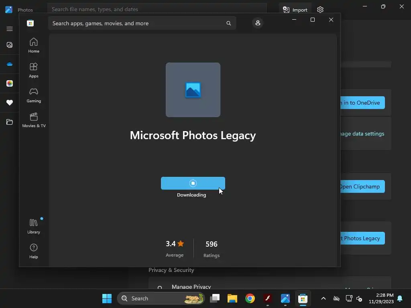
Task: Stop the download via progress button
Action: click(x=193, y=183)
